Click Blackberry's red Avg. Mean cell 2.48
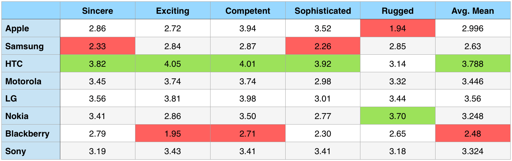 point(473,133)
